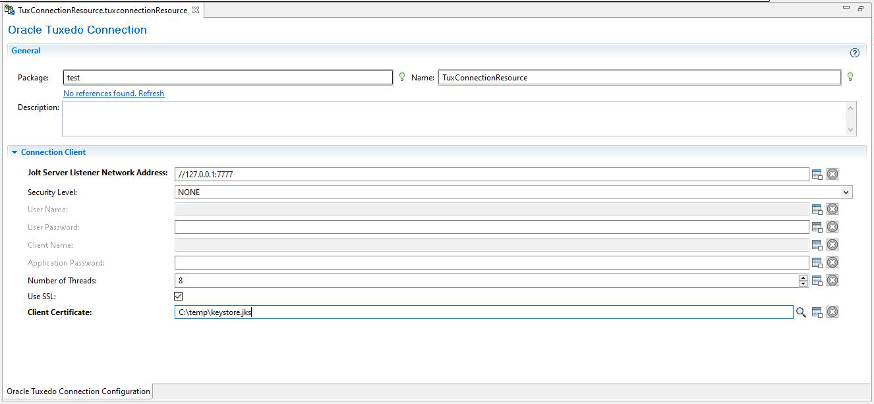Open module property picker for Application Password
Viewport: 874px width, 404px height.
tap(817, 263)
